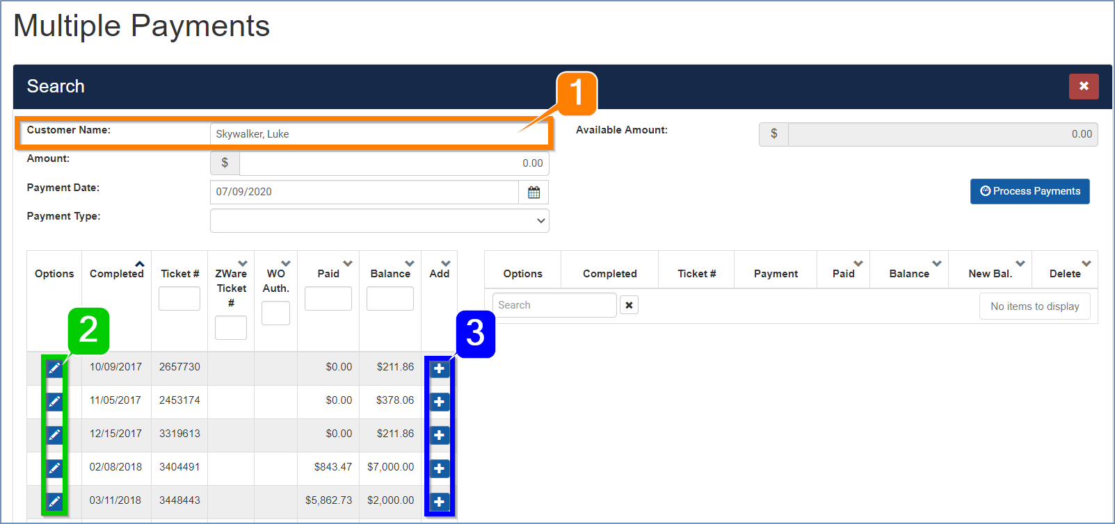Click the Customer Name input field
Image resolution: width=1115 pixels, height=524 pixels.
tap(379, 134)
